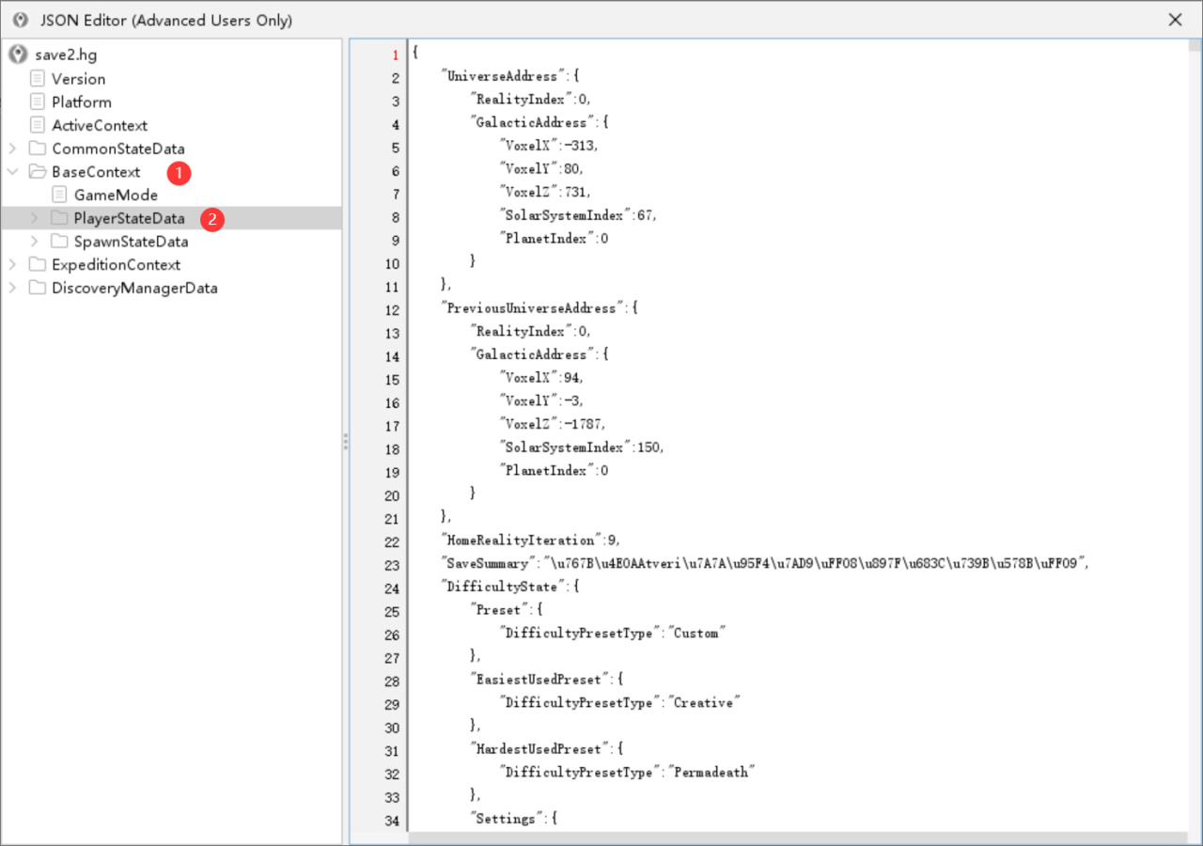The image size is (1203, 846).
Task: Click the "PreviousUniverseAddress" key
Action: pyautogui.click(x=532, y=308)
